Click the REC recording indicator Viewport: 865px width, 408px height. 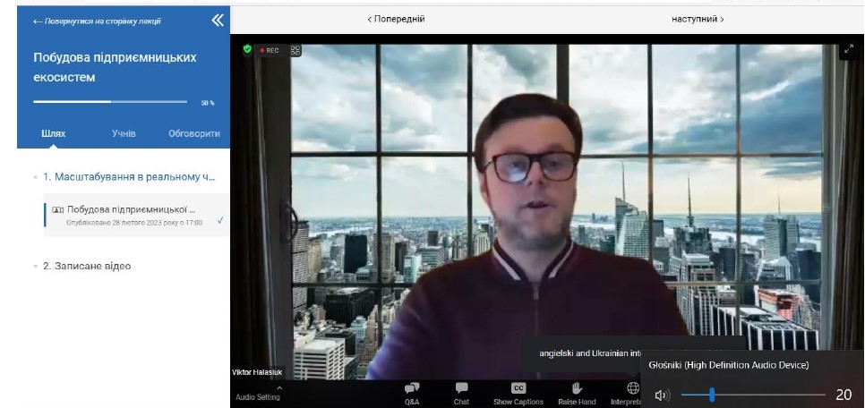(270, 50)
